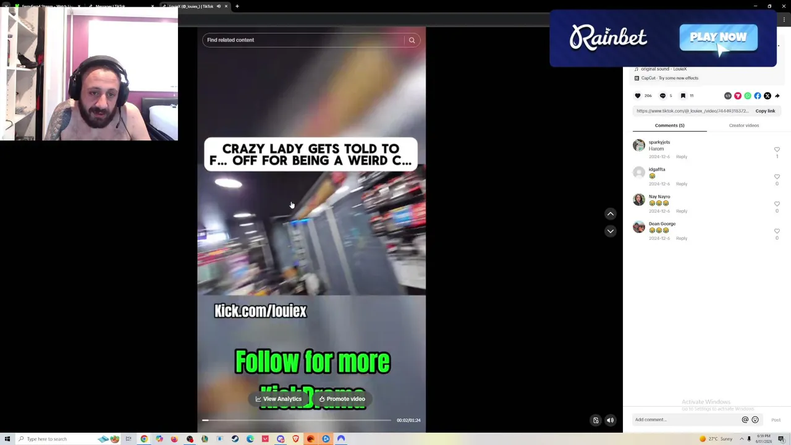Switch to the Comments (5) tab
Screen dimensions: 791x445
pyautogui.click(x=669, y=125)
